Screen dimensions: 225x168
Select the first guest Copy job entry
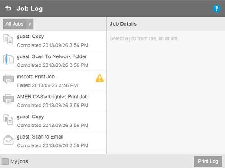[x=53, y=41]
